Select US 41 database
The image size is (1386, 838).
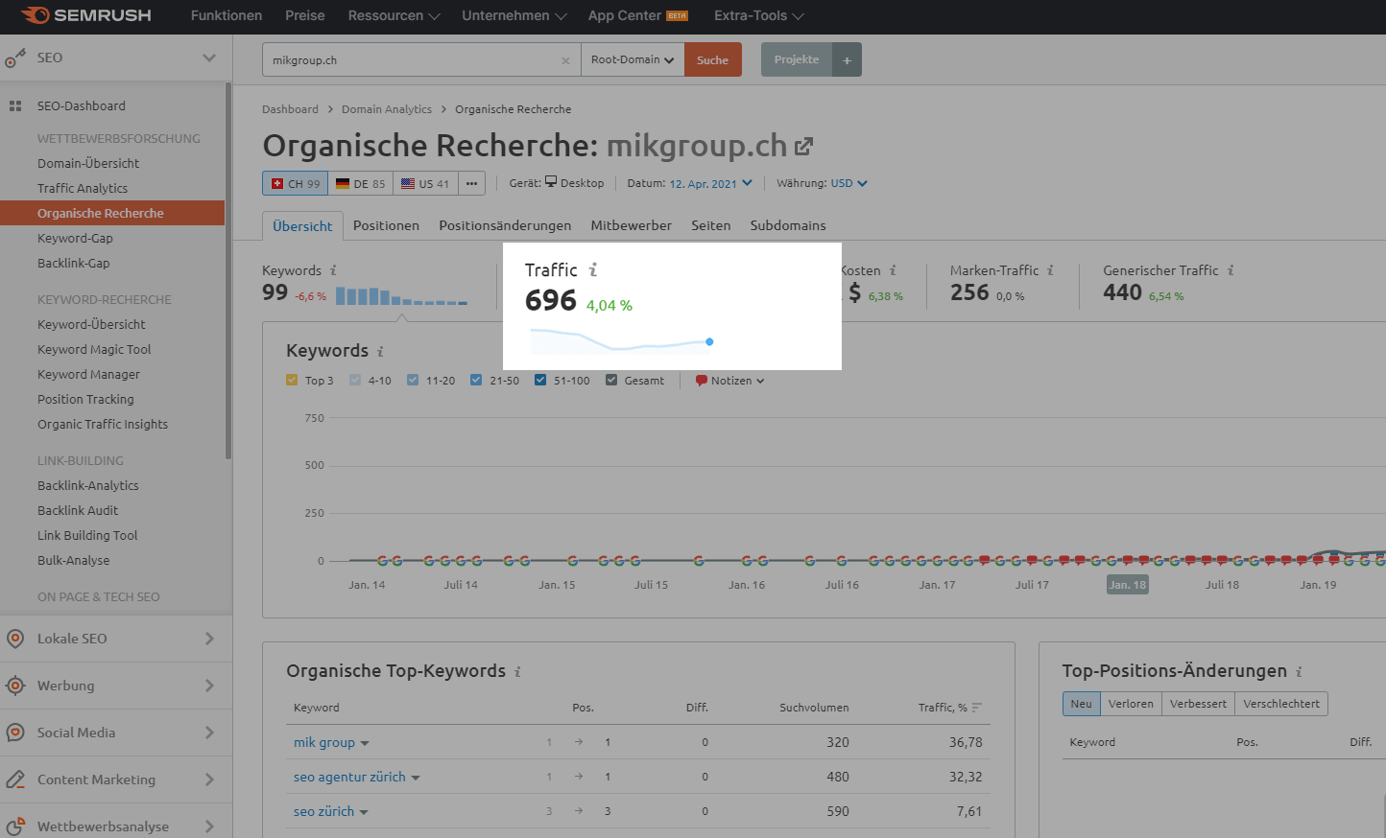tap(425, 183)
